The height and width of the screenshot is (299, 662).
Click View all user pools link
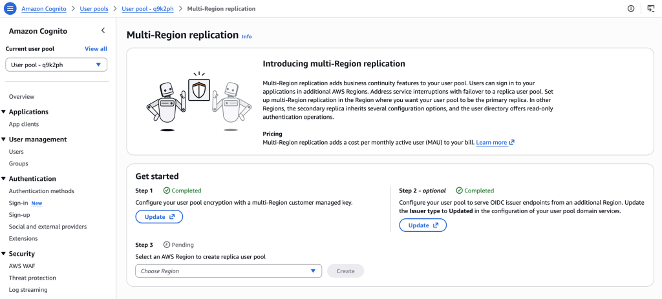[x=96, y=48]
